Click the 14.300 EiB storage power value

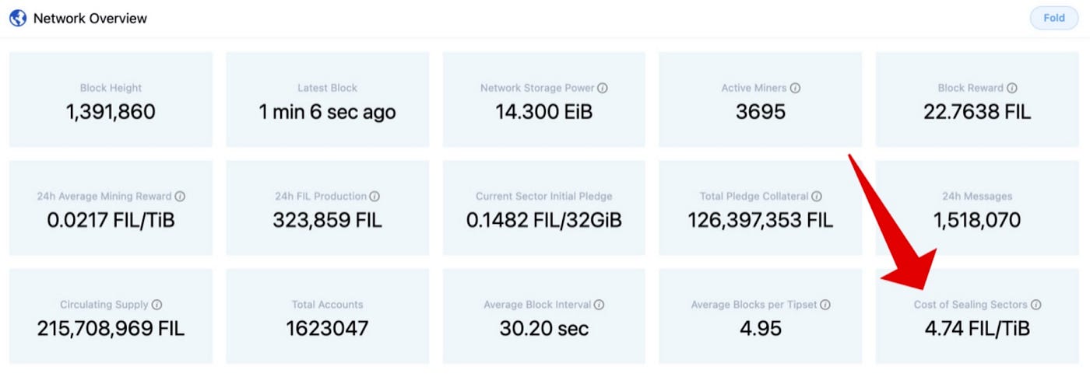543,112
